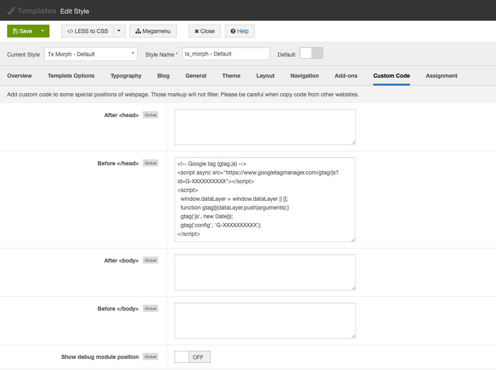
Task: Click the After <body> label
Action: coord(121,260)
